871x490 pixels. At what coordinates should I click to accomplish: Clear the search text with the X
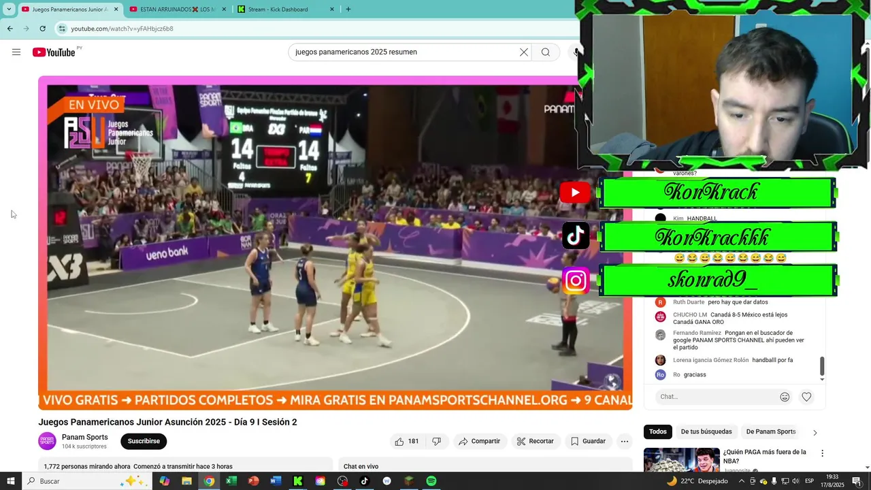pyautogui.click(x=524, y=52)
